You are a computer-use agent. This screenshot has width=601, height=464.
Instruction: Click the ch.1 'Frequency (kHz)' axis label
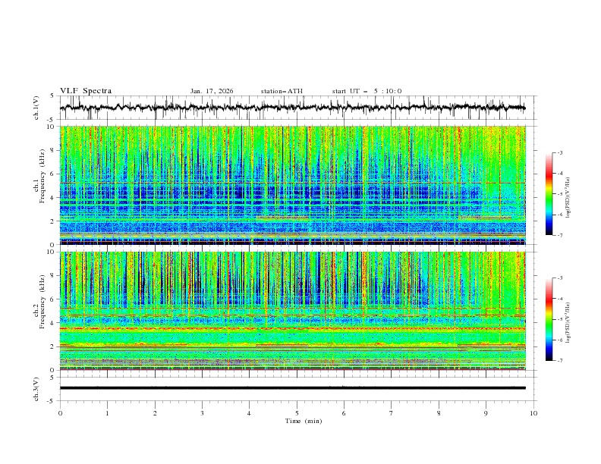click(42, 177)
